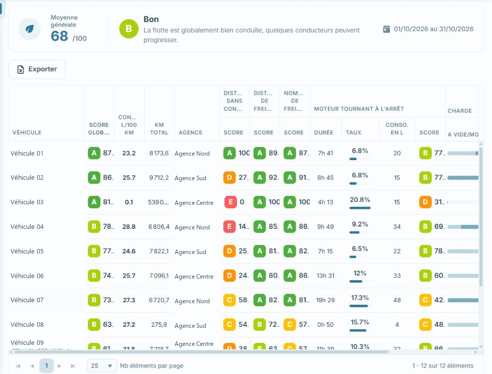Click Véhicule 05 orange D distance badge

[x=229, y=251]
